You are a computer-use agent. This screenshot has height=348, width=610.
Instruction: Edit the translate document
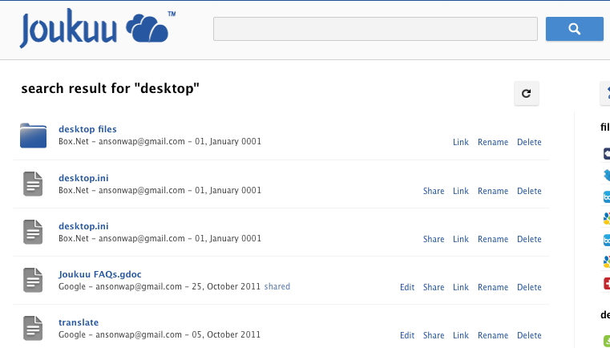pos(407,335)
